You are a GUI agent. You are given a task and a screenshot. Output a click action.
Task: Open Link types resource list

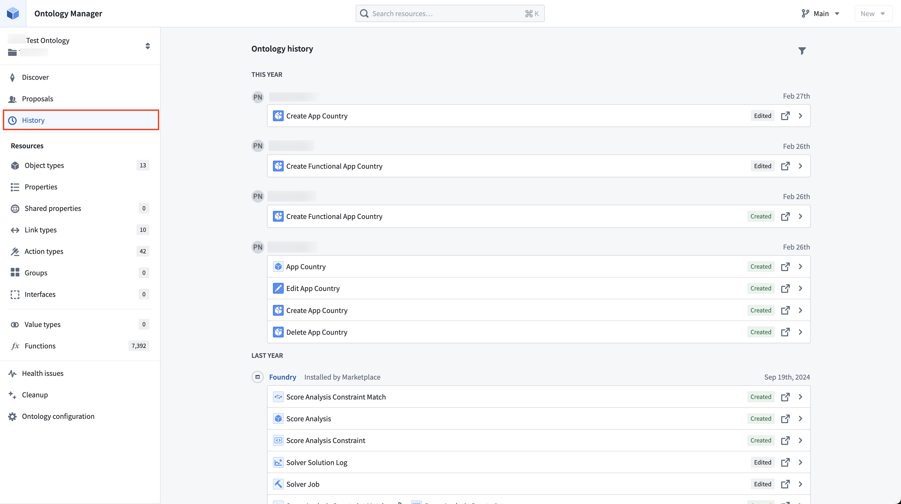[x=80, y=230]
